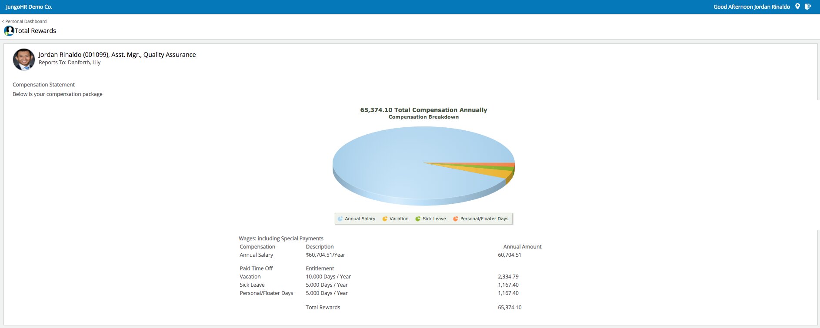The width and height of the screenshot is (820, 328).
Task: Click the JungoHR Demo Co. title
Action: 29,7
